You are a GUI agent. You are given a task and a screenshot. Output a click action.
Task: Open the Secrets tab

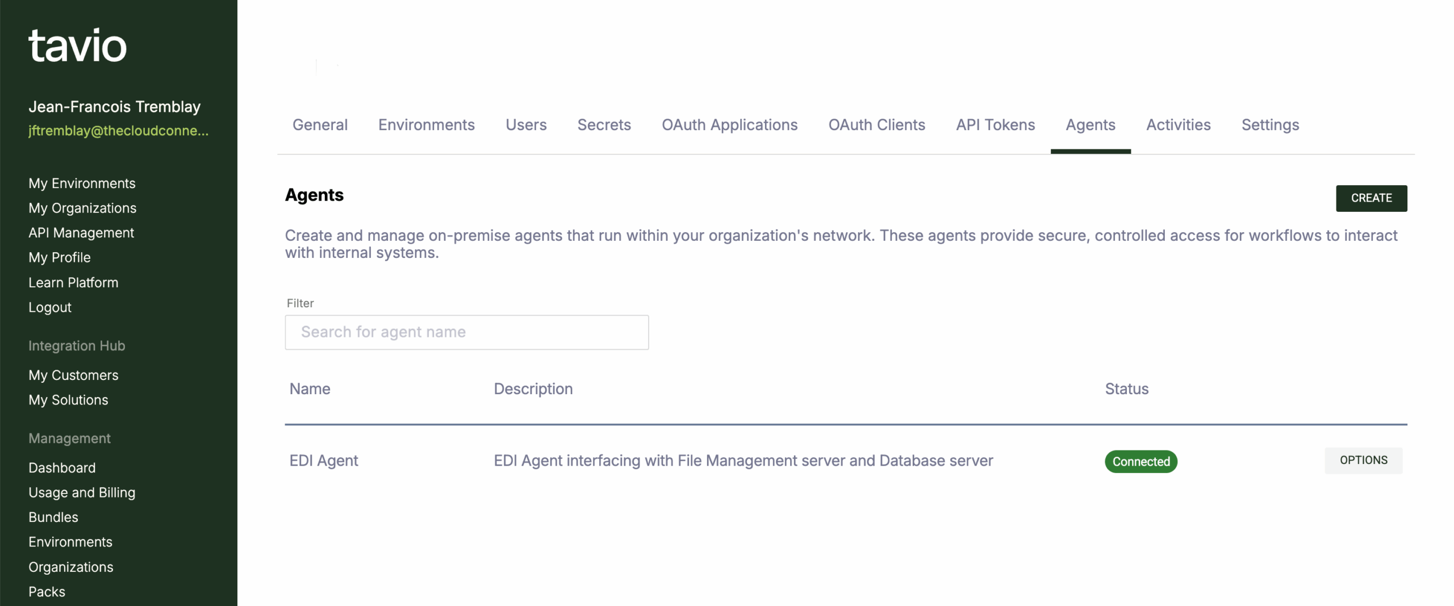coord(604,125)
